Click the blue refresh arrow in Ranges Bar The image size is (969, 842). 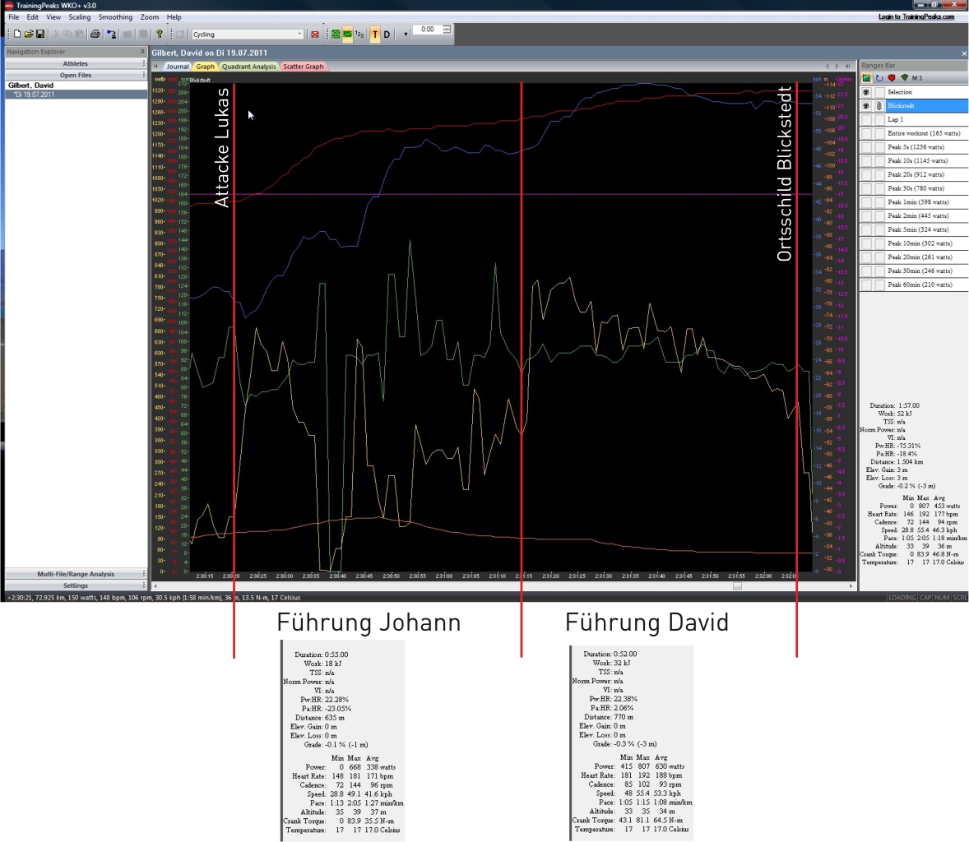tap(879, 78)
